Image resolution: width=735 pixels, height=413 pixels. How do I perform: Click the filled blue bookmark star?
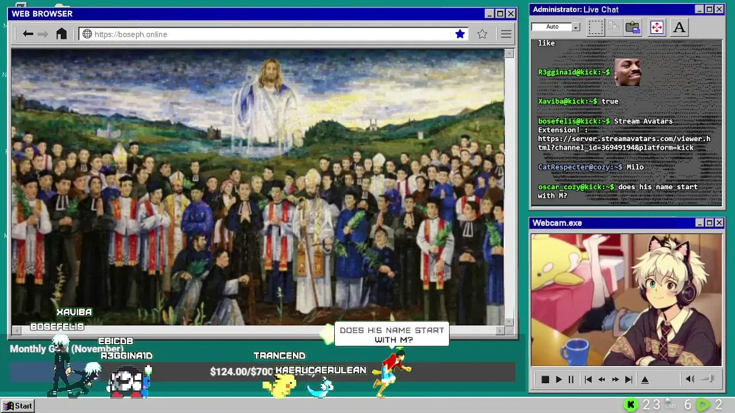[x=460, y=34]
